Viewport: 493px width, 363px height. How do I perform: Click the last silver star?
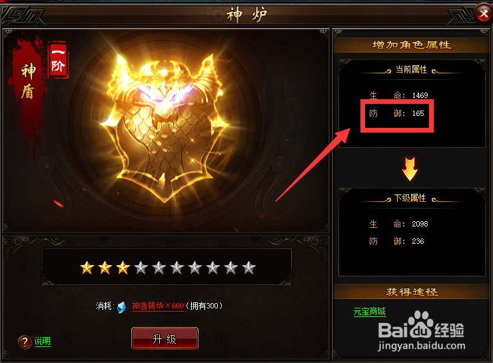248,268
